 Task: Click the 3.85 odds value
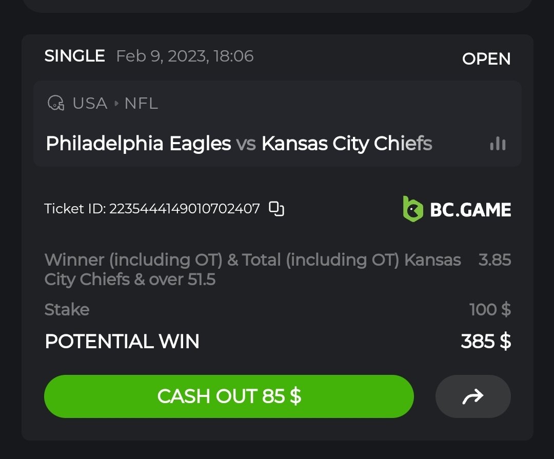coord(494,260)
